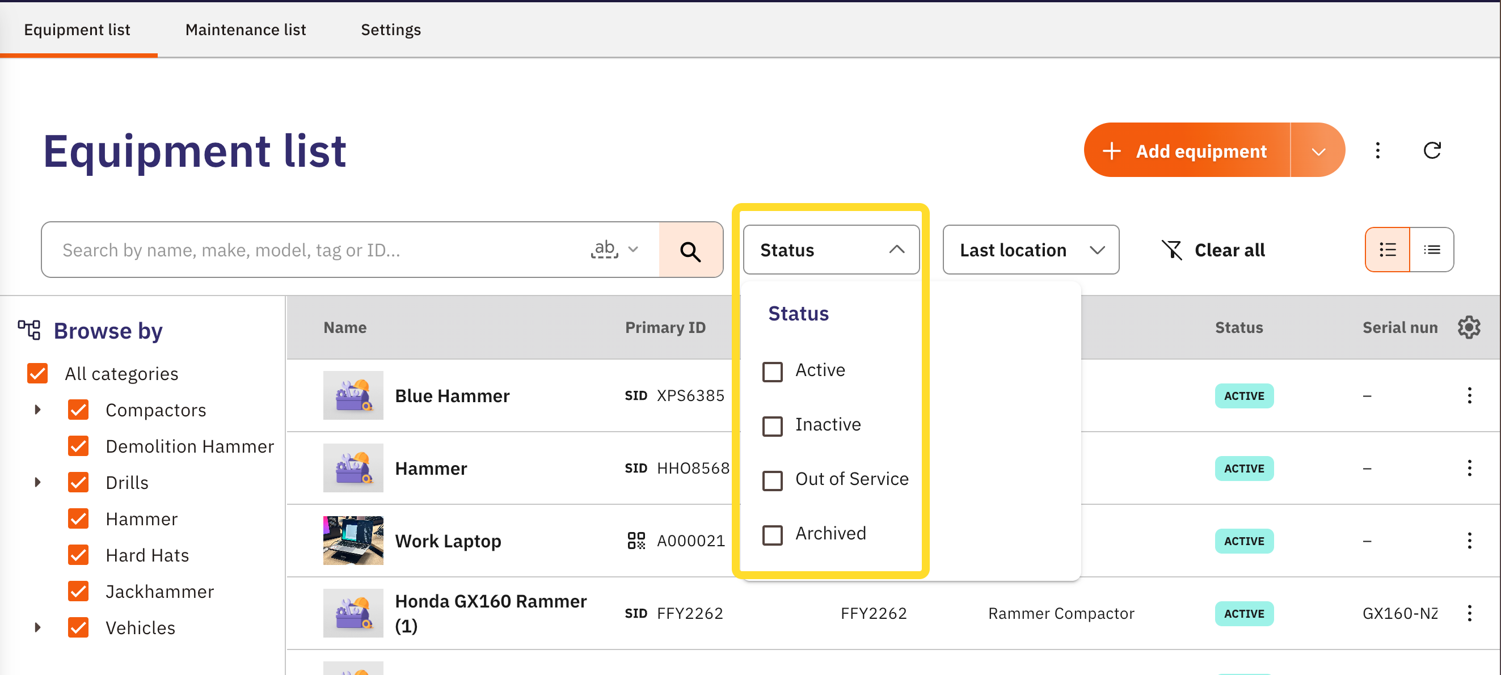Click 'Rammer Compactor' cell
The image size is (1501, 675).
click(x=1061, y=613)
